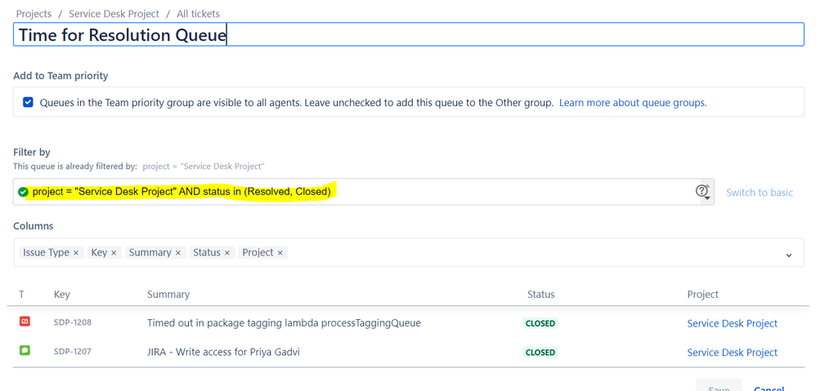816x391 pixels.
Task: Click the summary 'Timed out in package tagging lambda processTaggingQueue'
Action: point(284,323)
